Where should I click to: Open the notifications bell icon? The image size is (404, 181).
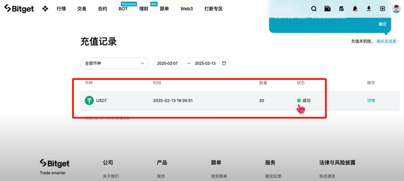tap(355, 9)
